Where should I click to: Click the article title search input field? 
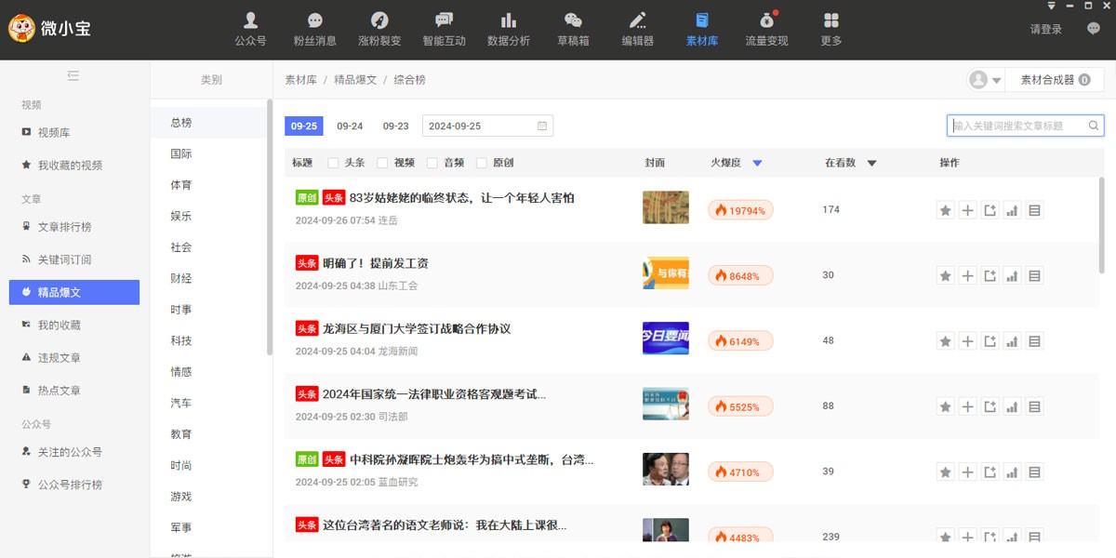pos(1018,124)
